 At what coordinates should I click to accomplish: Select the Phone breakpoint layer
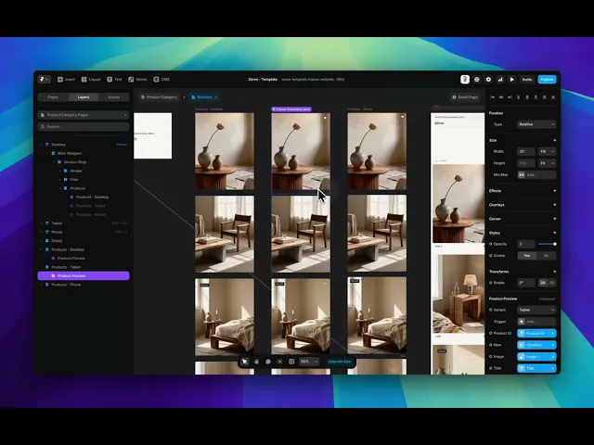[x=84, y=232]
